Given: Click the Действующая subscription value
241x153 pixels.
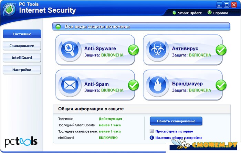Looking at the screenshot, I should 111,119.
